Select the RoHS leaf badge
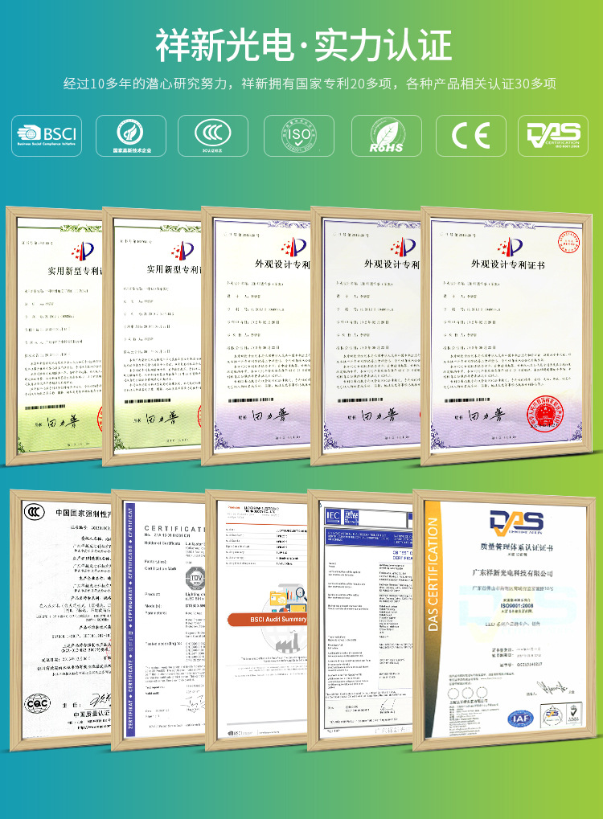Viewport: 603px width, 819px height. coord(386,135)
